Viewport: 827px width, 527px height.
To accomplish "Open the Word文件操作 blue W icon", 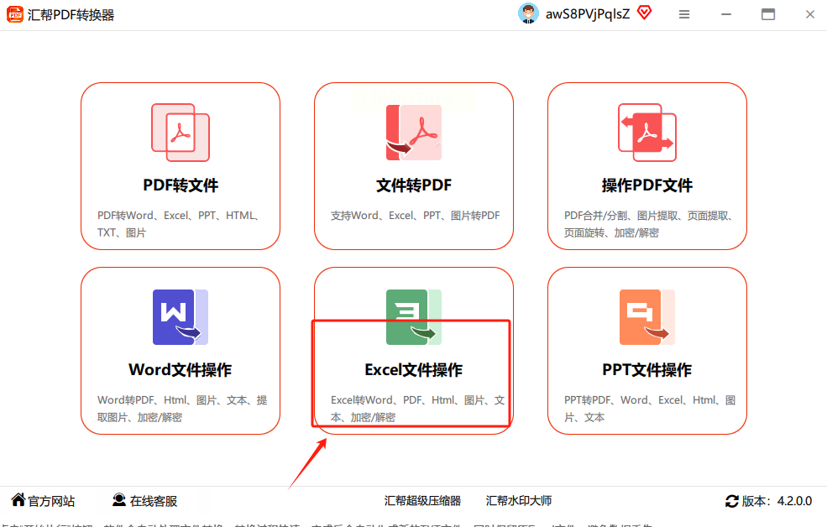I will click(181, 316).
